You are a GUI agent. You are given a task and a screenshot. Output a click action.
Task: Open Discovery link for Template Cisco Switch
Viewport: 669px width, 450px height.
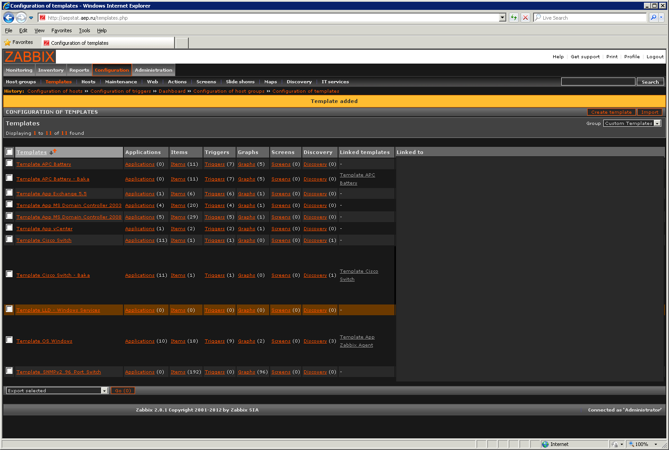click(315, 240)
